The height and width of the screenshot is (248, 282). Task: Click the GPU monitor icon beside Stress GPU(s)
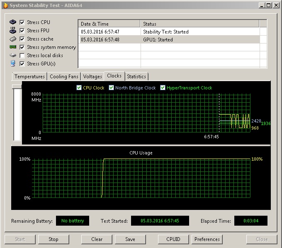(13, 64)
